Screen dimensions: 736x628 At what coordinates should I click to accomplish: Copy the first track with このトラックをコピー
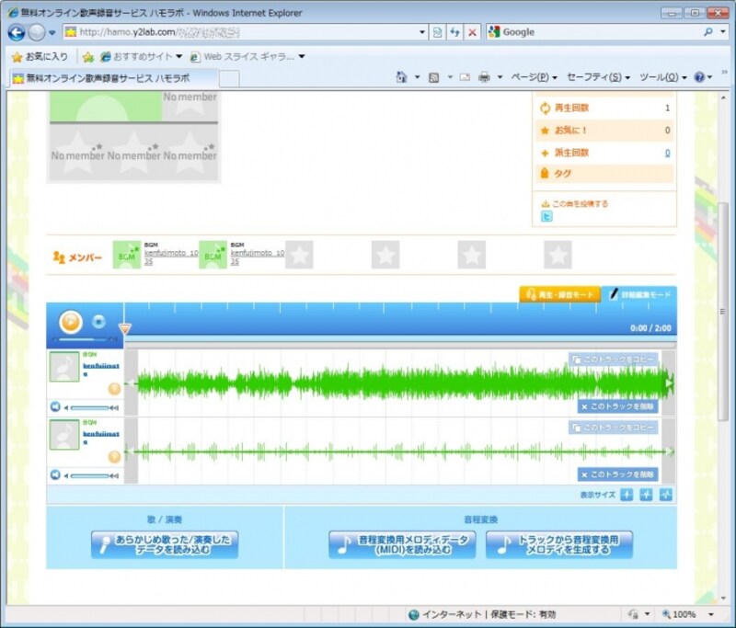click(614, 360)
